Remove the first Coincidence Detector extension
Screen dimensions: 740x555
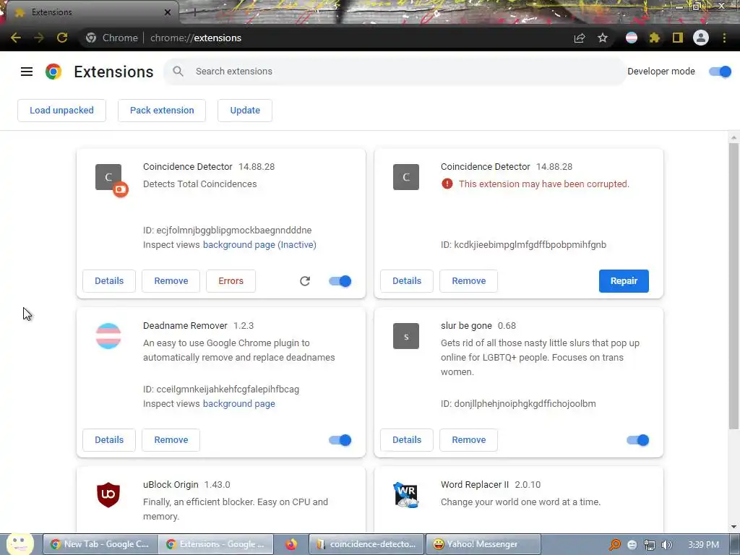171,281
